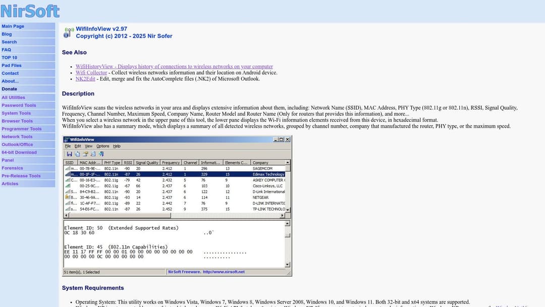Sort by Signal Quality column header
The image size is (545, 307).
click(147, 163)
